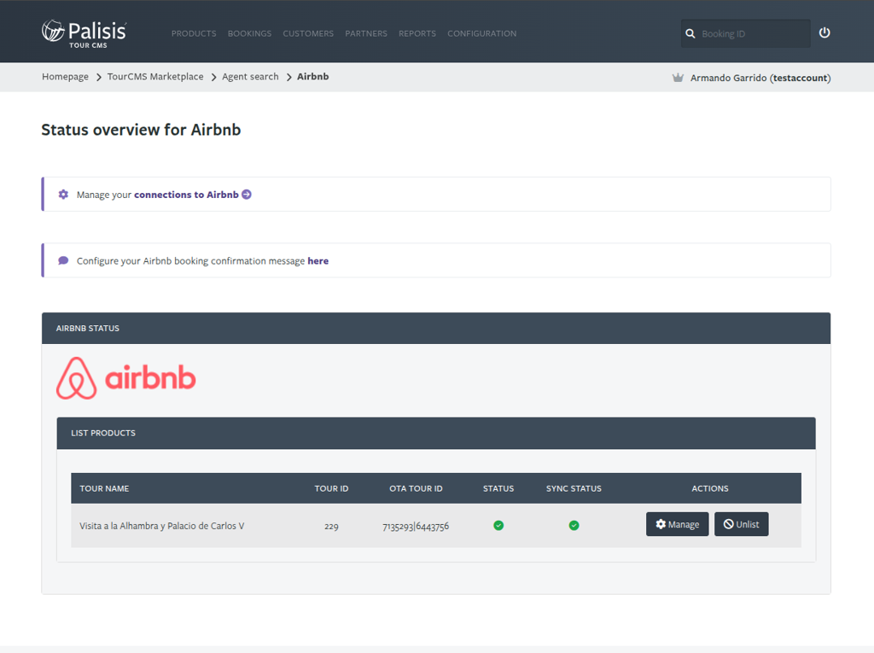Click the Palisis Tour CMS logo
The image size is (874, 653).
84,33
